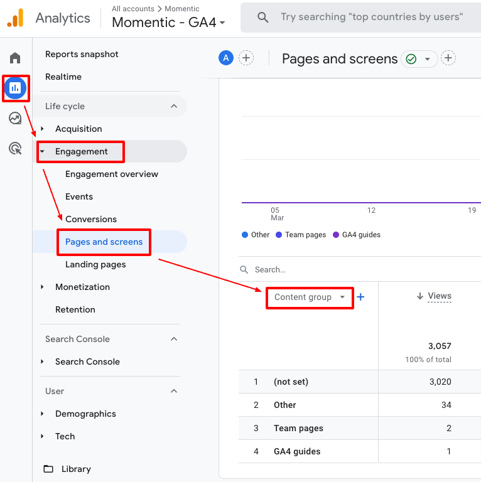
Task: Select the blue A segment avatar
Action: point(226,58)
